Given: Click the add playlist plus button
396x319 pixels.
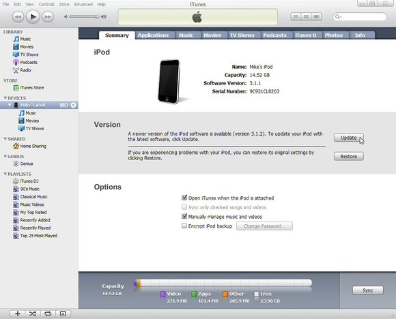Looking at the screenshot, I should [x=18, y=314].
